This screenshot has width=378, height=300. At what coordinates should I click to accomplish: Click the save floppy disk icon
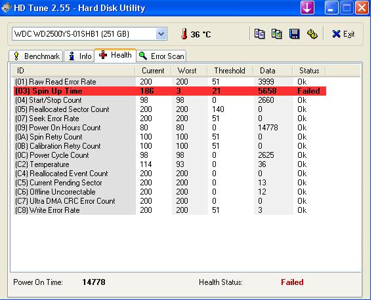[295, 34]
